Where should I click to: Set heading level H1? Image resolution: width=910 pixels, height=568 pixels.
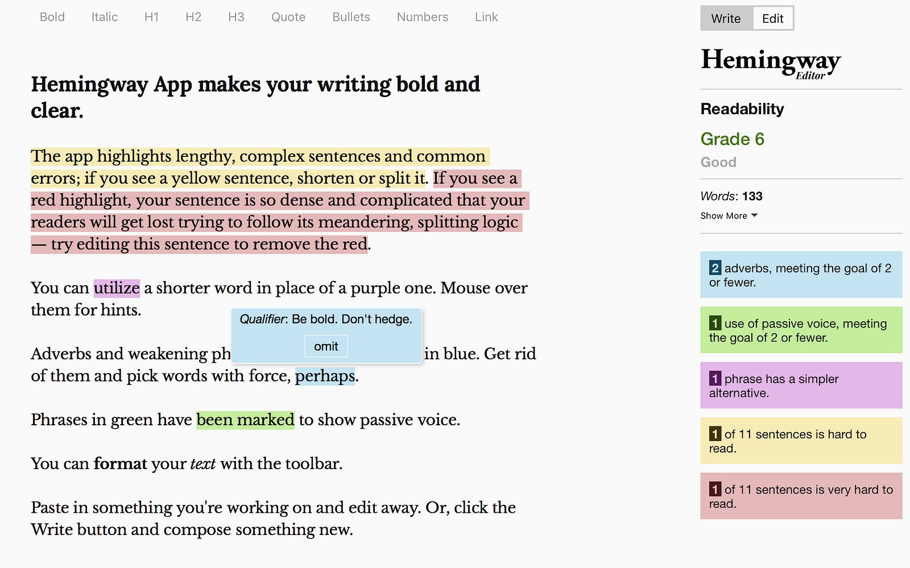(151, 17)
